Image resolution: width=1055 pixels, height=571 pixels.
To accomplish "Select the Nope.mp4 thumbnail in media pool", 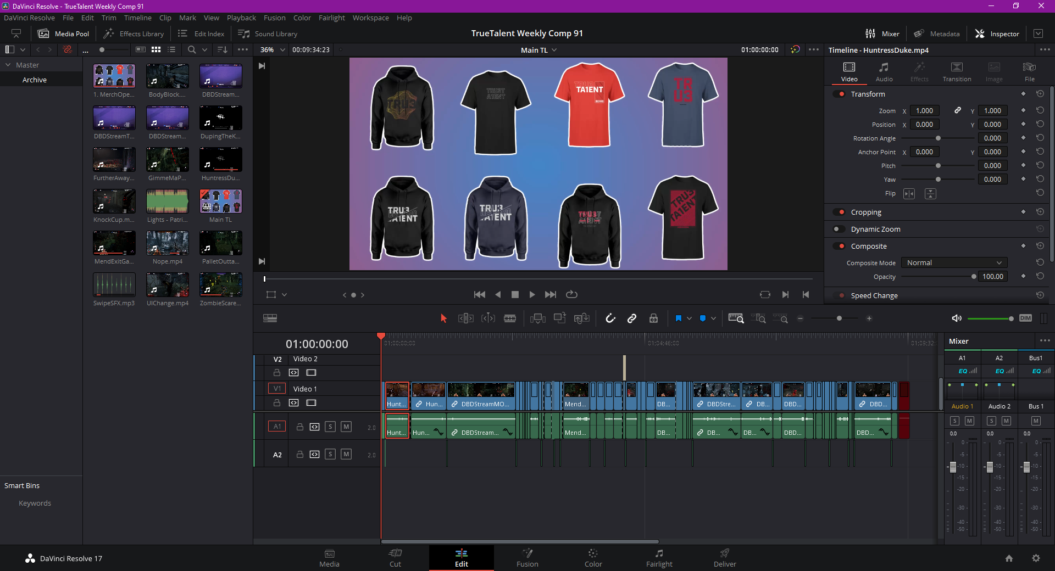I will tap(168, 243).
